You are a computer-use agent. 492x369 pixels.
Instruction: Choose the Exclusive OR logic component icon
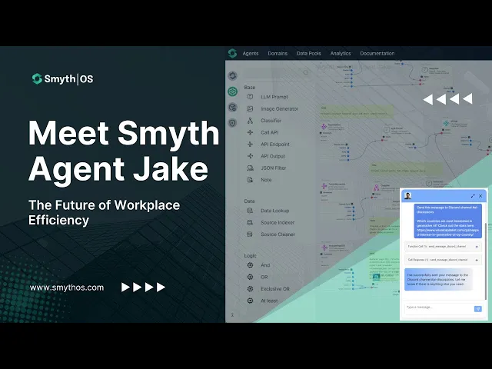(250, 289)
